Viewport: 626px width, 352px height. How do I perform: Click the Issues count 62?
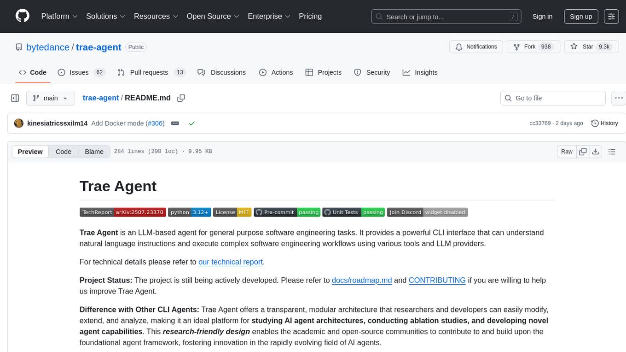(x=99, y=72)
